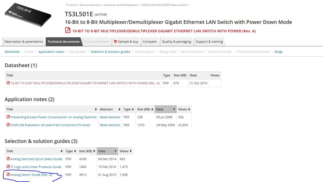This screenshot has height=182, width=323.
Task: Click greyed Errata sub-navigation item
Action: 29,52
